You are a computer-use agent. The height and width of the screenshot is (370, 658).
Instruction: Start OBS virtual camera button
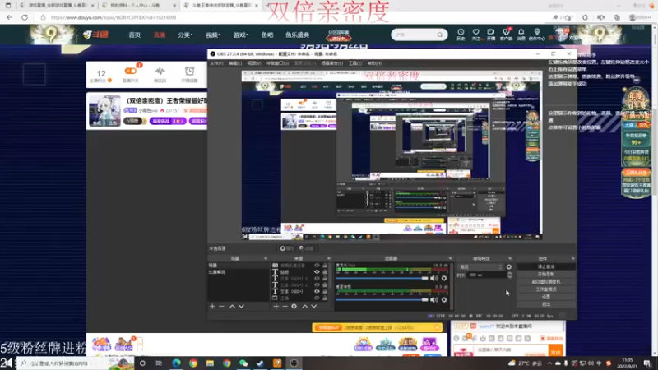[x=546, y=282]
